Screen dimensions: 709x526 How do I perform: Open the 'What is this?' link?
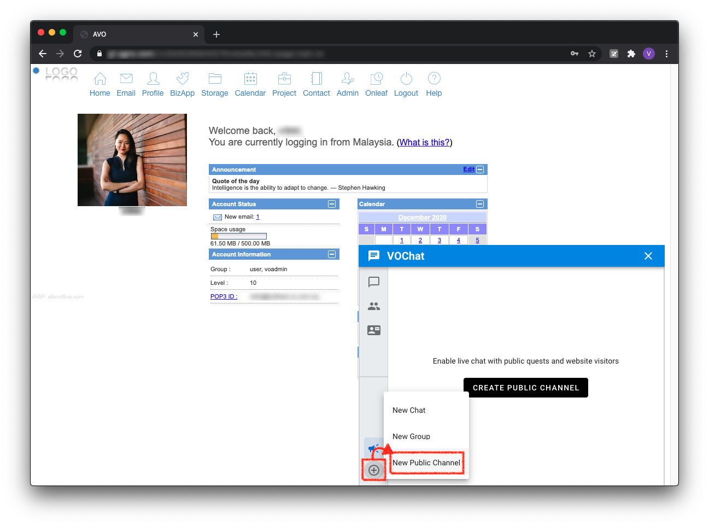[x=424, y=142]
